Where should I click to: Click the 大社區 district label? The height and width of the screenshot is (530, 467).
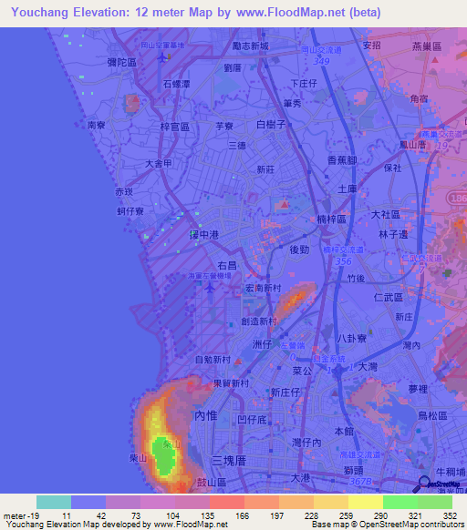(386, 214)
